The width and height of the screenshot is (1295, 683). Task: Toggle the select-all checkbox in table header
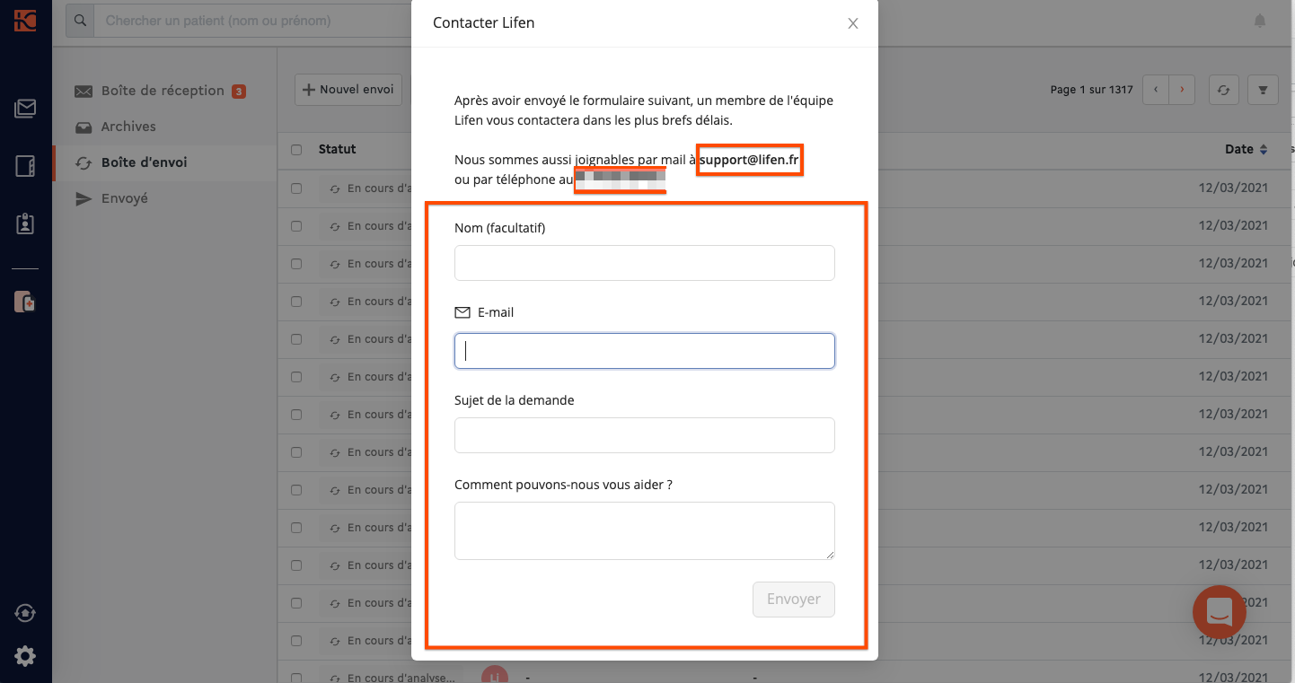coord(296,150)
